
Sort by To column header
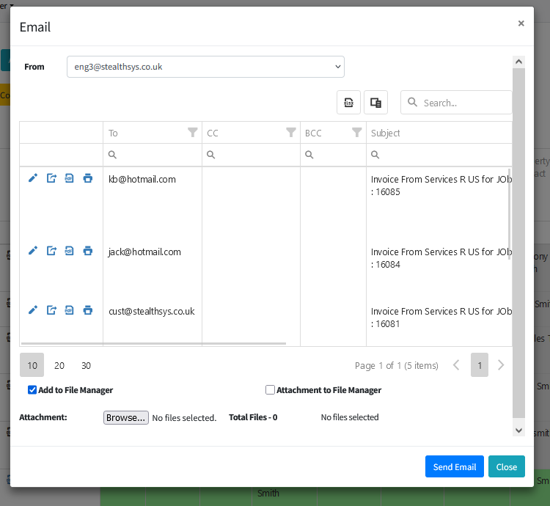(x=113, y=133)
